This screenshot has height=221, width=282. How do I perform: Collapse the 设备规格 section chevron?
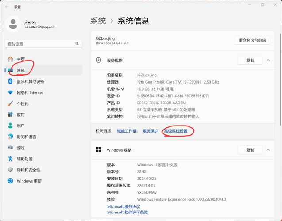[268, 60]
